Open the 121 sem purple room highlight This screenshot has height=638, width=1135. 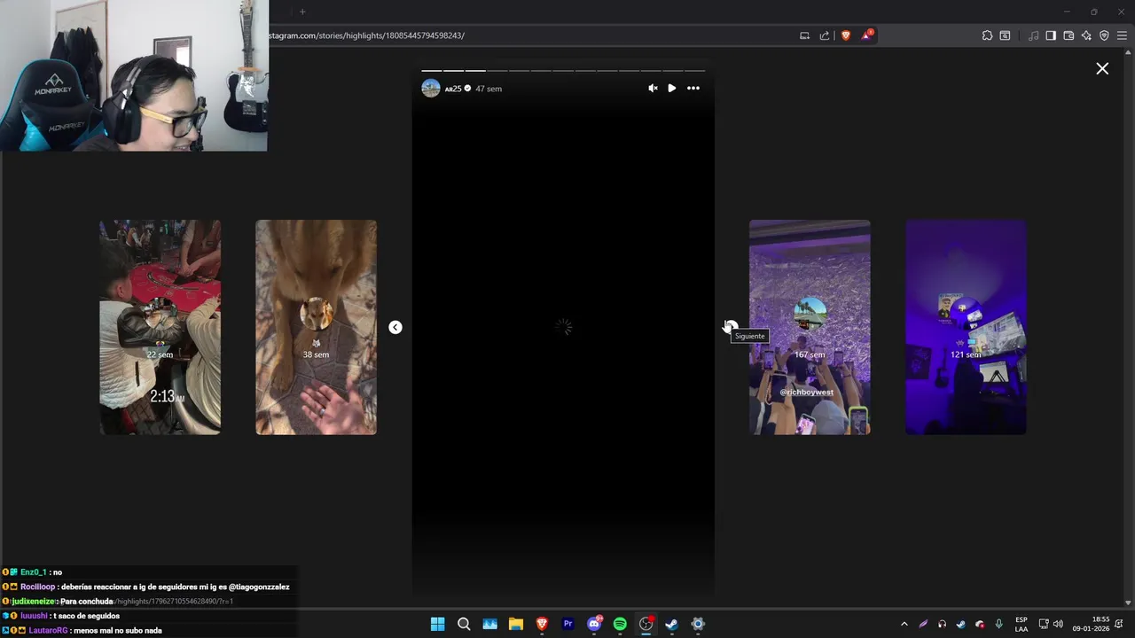966,327
